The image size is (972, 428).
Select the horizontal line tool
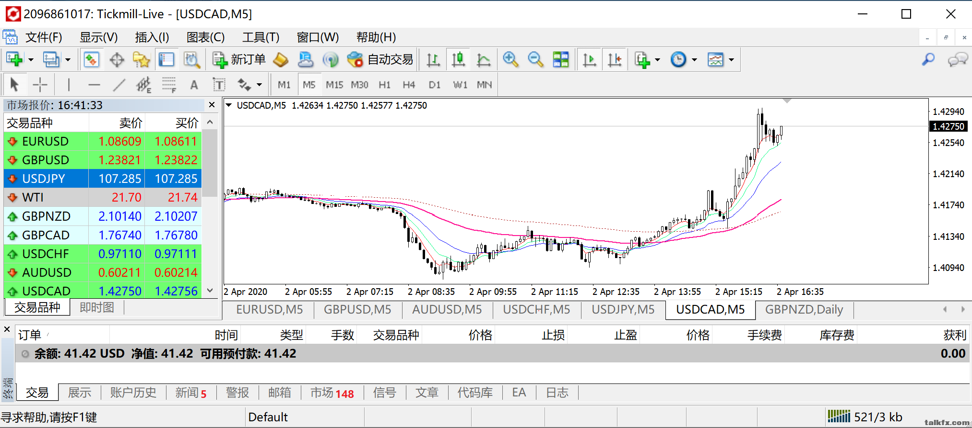point(94,85)
